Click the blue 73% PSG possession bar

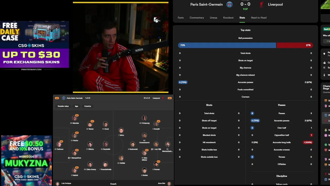[x=227, y=45]
